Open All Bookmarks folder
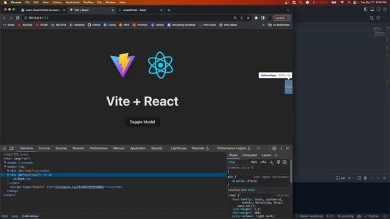The width and height of the screenshot is (390, 219). point(279,25)
